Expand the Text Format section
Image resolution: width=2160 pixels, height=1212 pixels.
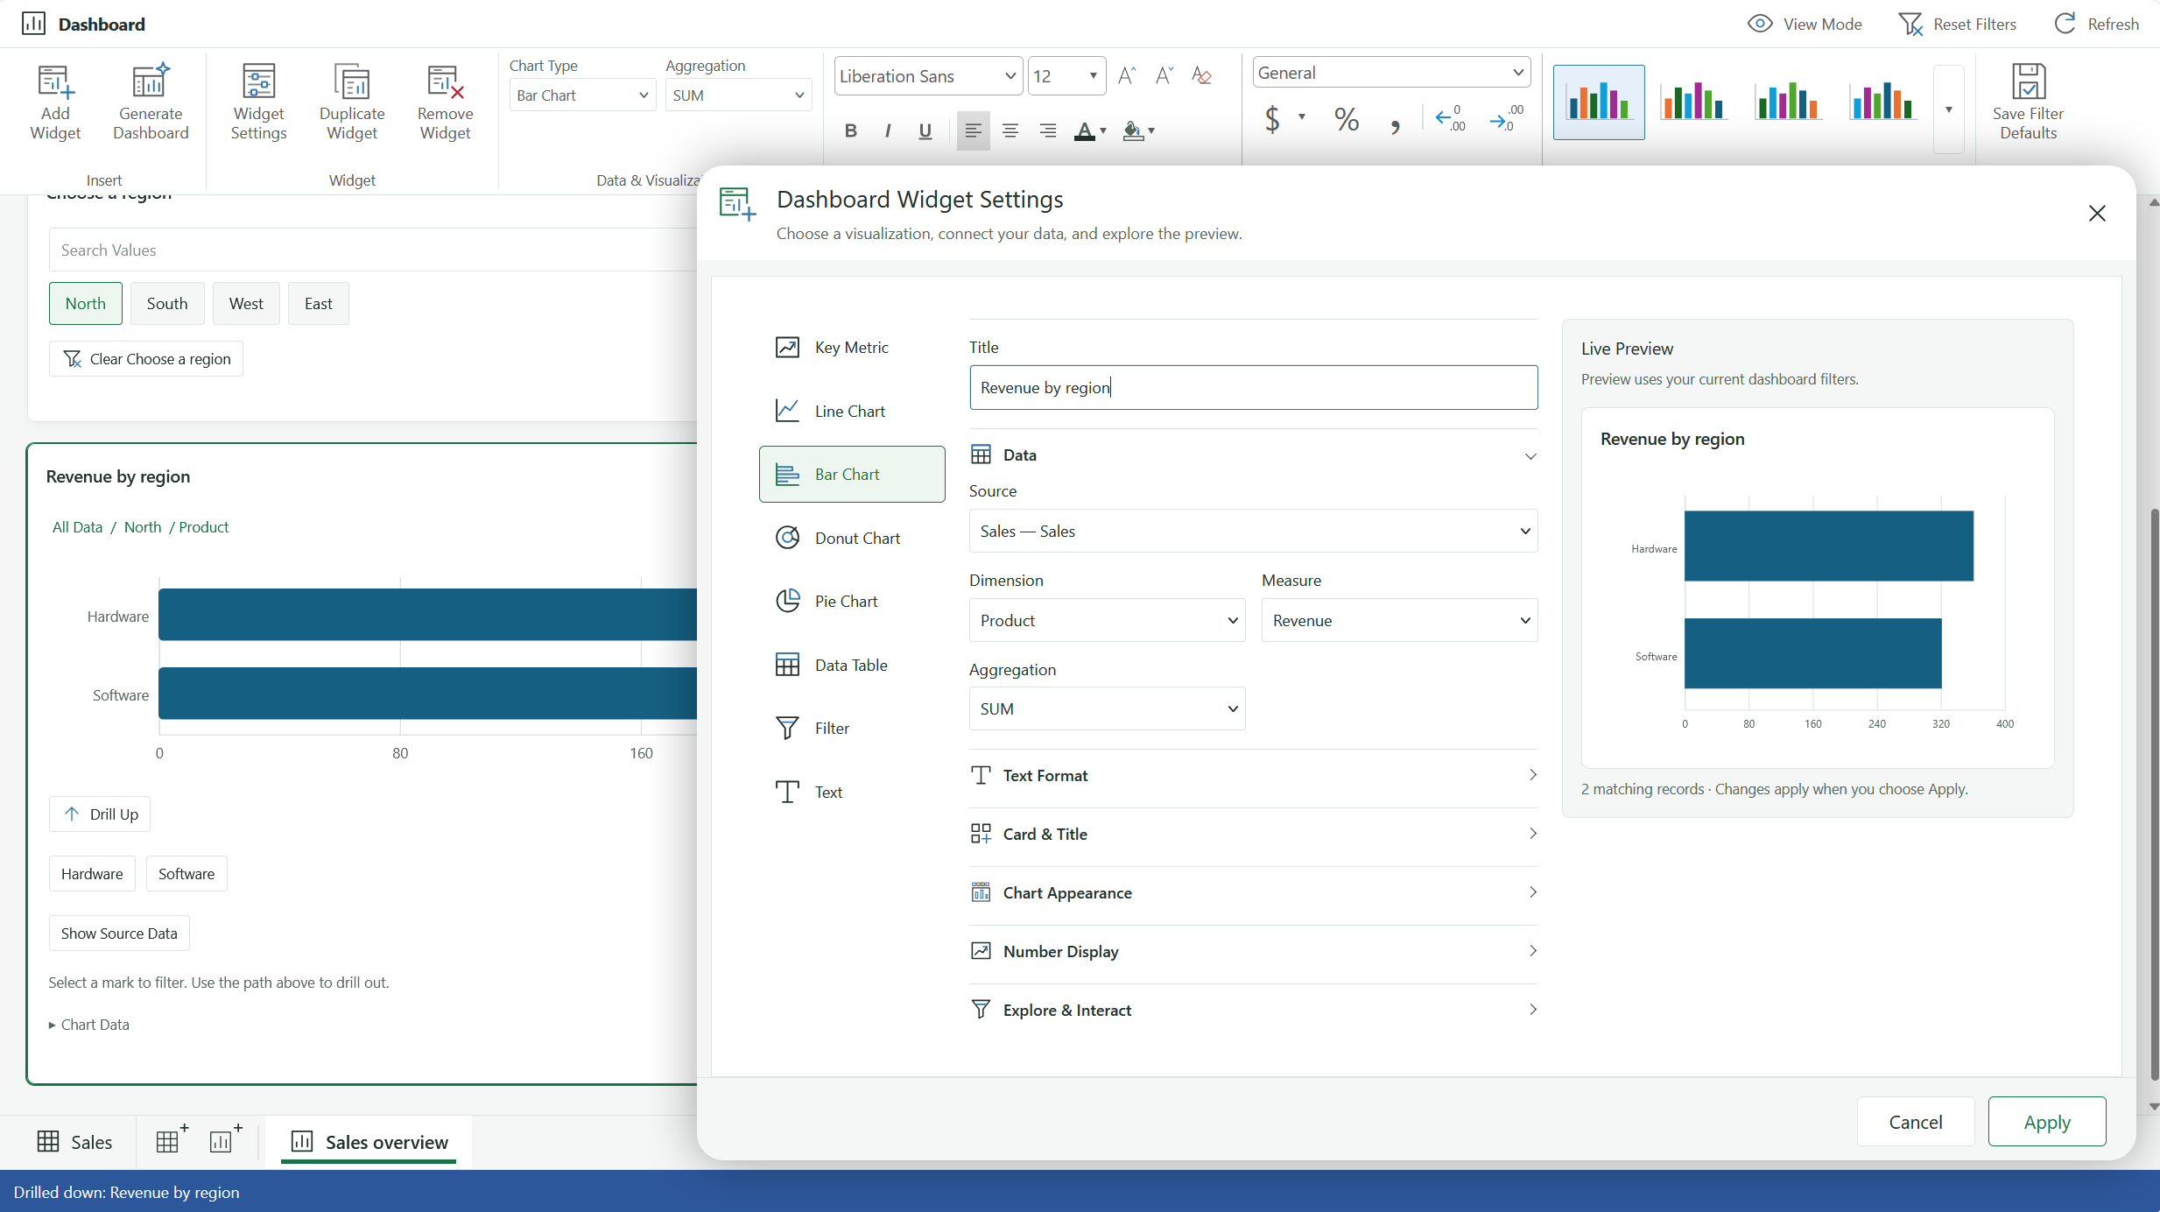pyautogui.click(x=1253, y=775)
